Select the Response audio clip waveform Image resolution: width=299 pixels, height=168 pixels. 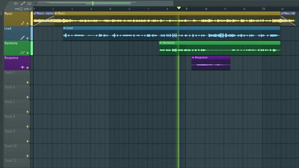pyautogui.click(x=211, y=65)
